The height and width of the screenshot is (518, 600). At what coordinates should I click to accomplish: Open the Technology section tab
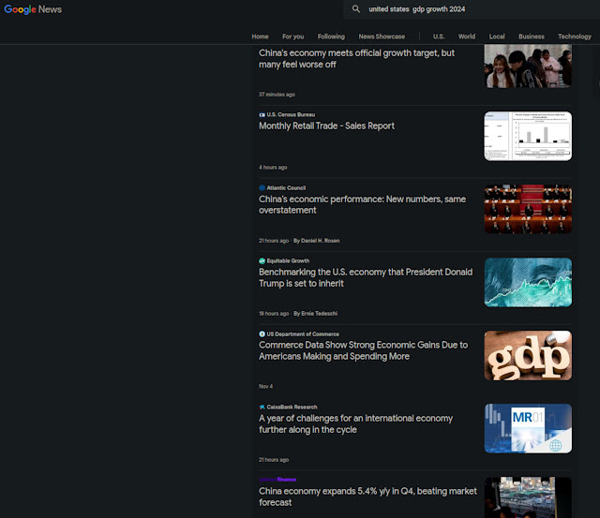(x=575, y=37)
